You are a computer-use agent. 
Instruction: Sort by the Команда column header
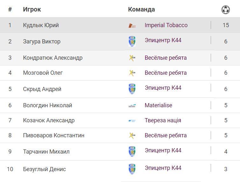click(141, 10)
